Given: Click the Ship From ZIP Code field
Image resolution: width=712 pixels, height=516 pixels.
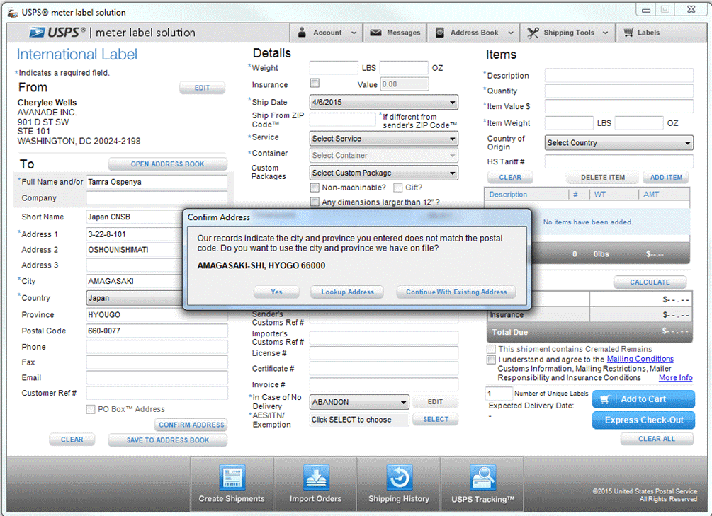Looking at the screenshot, I should [x=342, y=120].
